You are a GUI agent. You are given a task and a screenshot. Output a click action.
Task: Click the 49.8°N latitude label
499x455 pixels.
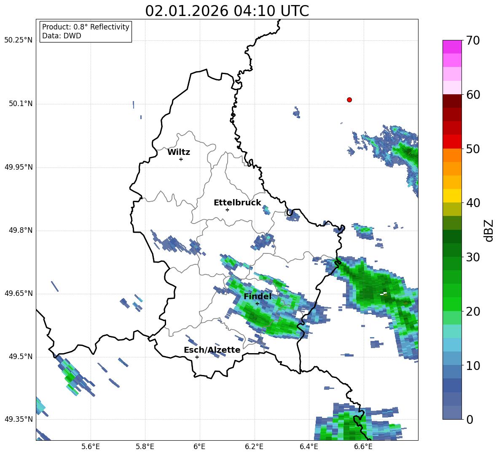(x=21, y=230)
